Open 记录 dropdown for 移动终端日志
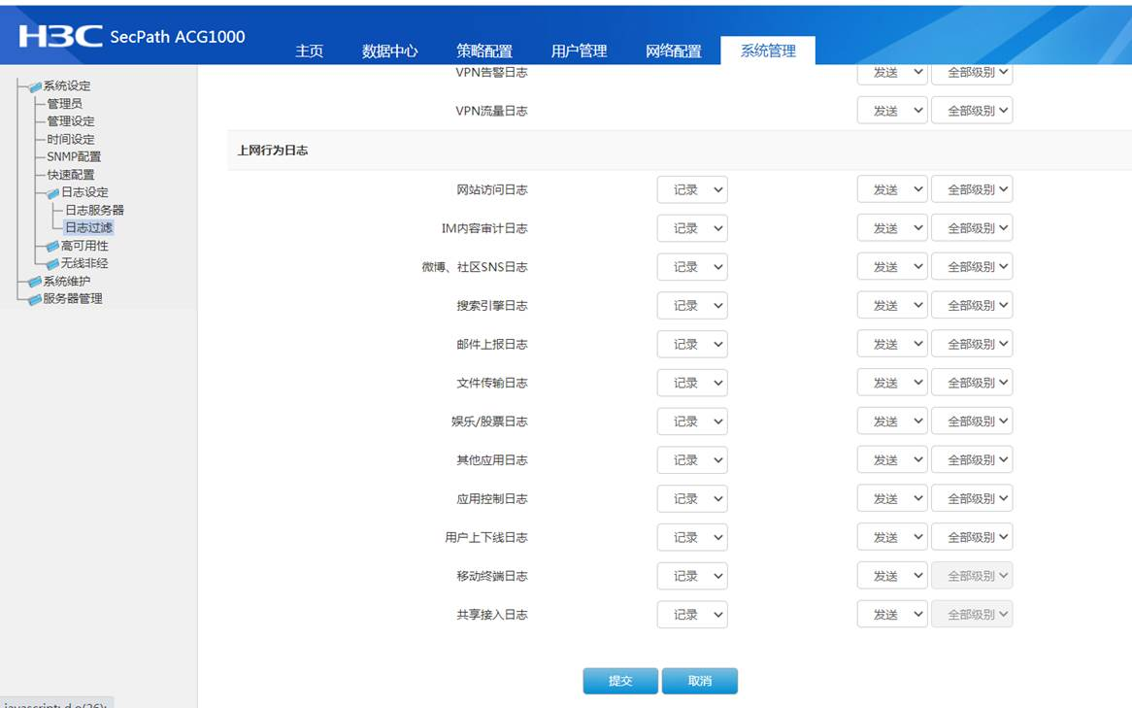This screenshot has width=1132, height=708. [692, 576]
